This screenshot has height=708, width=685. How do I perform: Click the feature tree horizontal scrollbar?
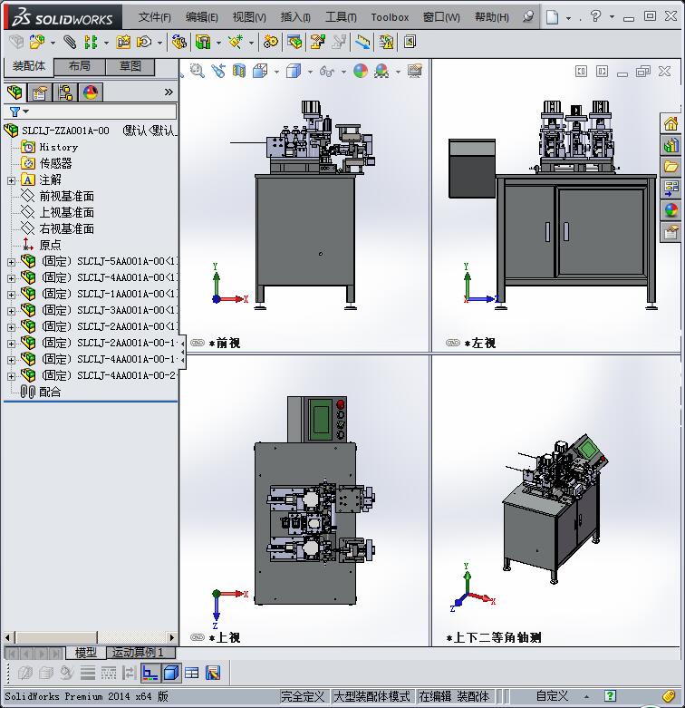pos(57,637)
